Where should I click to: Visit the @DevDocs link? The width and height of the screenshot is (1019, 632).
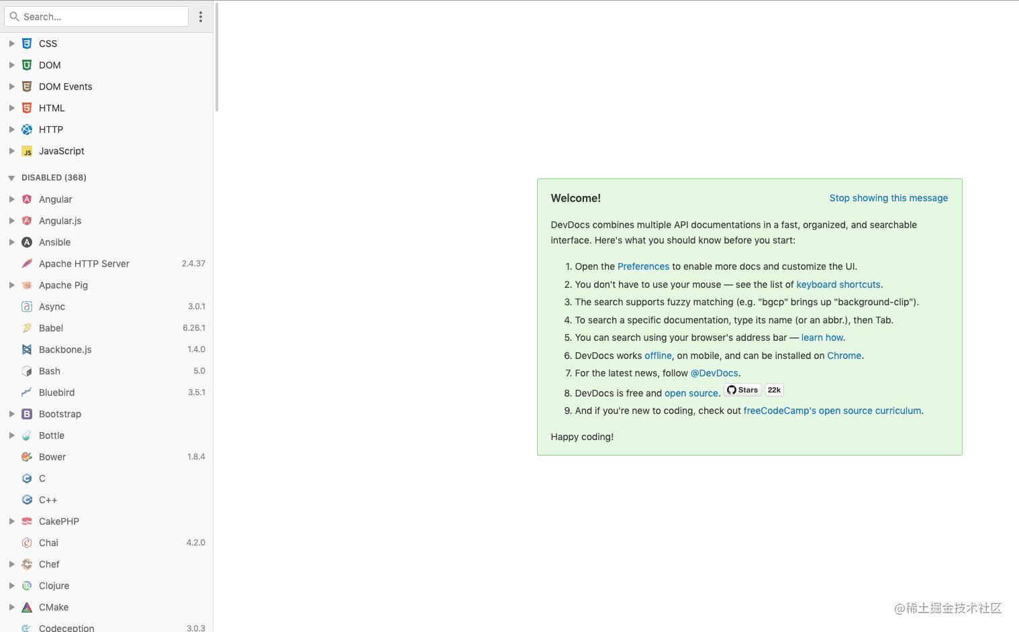(x=714, y=373)
